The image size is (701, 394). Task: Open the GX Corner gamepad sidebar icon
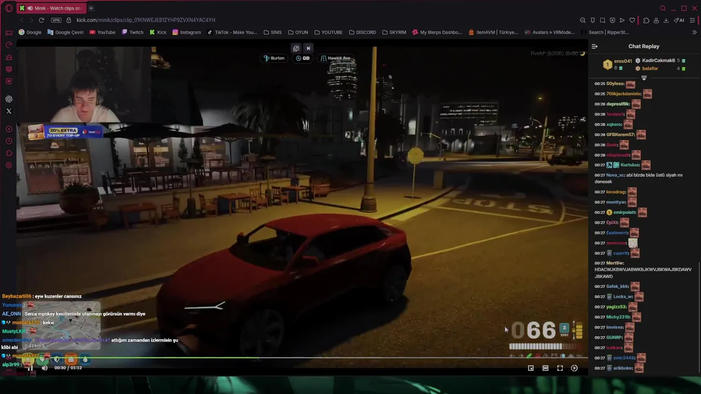tap(9, 32)
